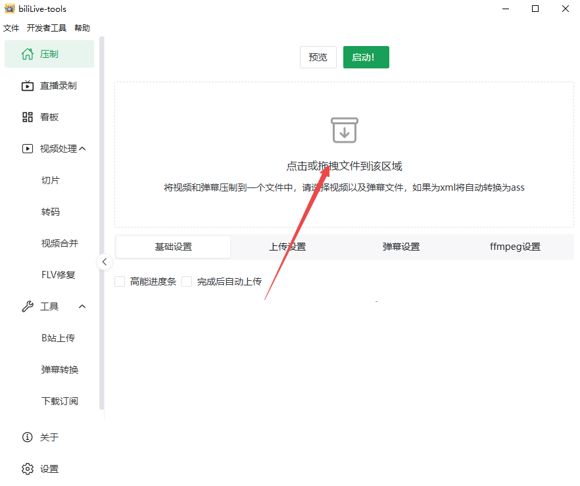Collapse the sidebar with the round arrow button

click(x=104, y=262)
